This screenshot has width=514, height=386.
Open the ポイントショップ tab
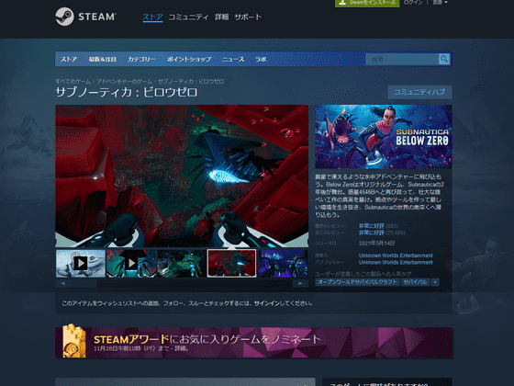[189, 60]
